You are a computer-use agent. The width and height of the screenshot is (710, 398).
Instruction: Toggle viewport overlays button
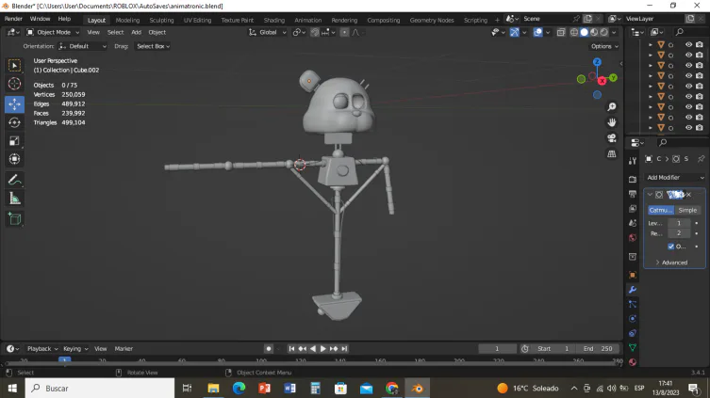537,32
